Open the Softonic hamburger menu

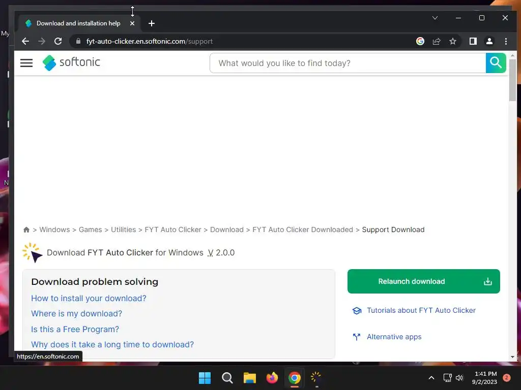pyautogui.click(x=26, y=63)
